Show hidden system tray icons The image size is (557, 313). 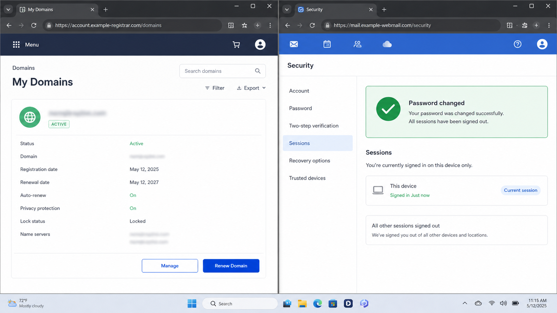pyautogui.click(x=465, y=303)
